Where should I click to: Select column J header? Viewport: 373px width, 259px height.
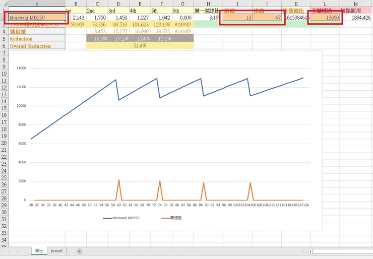267,4
